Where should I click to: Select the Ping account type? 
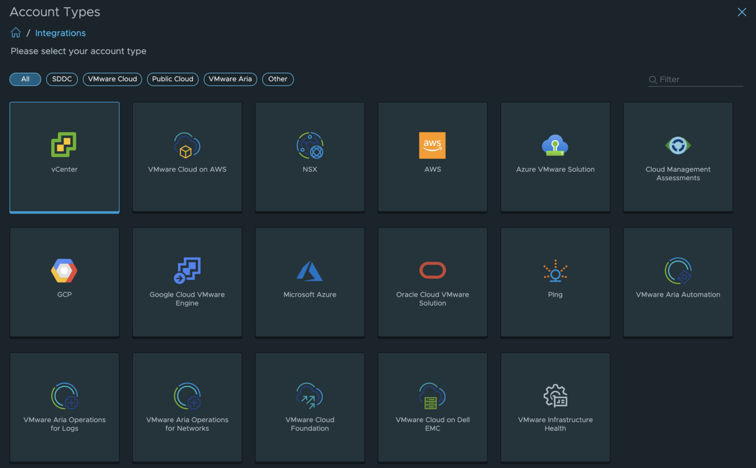(x=555, y=282)
